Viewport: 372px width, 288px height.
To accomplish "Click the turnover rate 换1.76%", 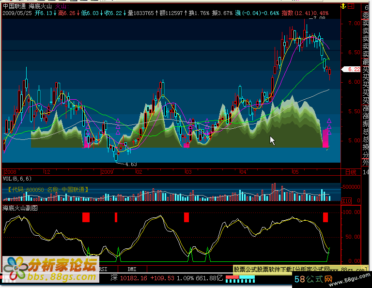I will [x=199, y=13].
